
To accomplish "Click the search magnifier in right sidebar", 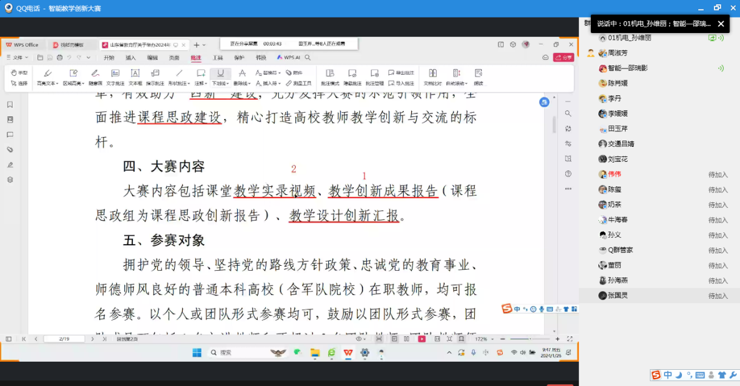I will click(568, 113).
